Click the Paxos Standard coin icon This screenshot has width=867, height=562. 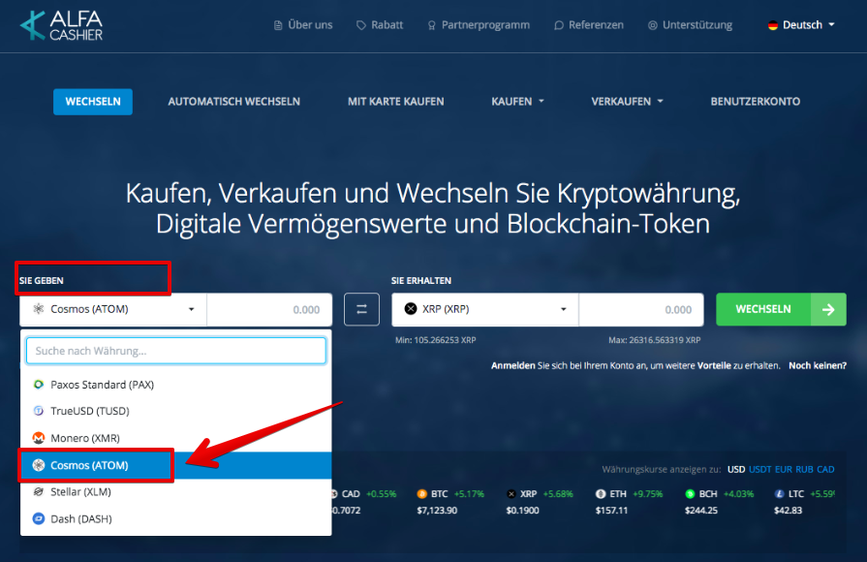[39, 385]
